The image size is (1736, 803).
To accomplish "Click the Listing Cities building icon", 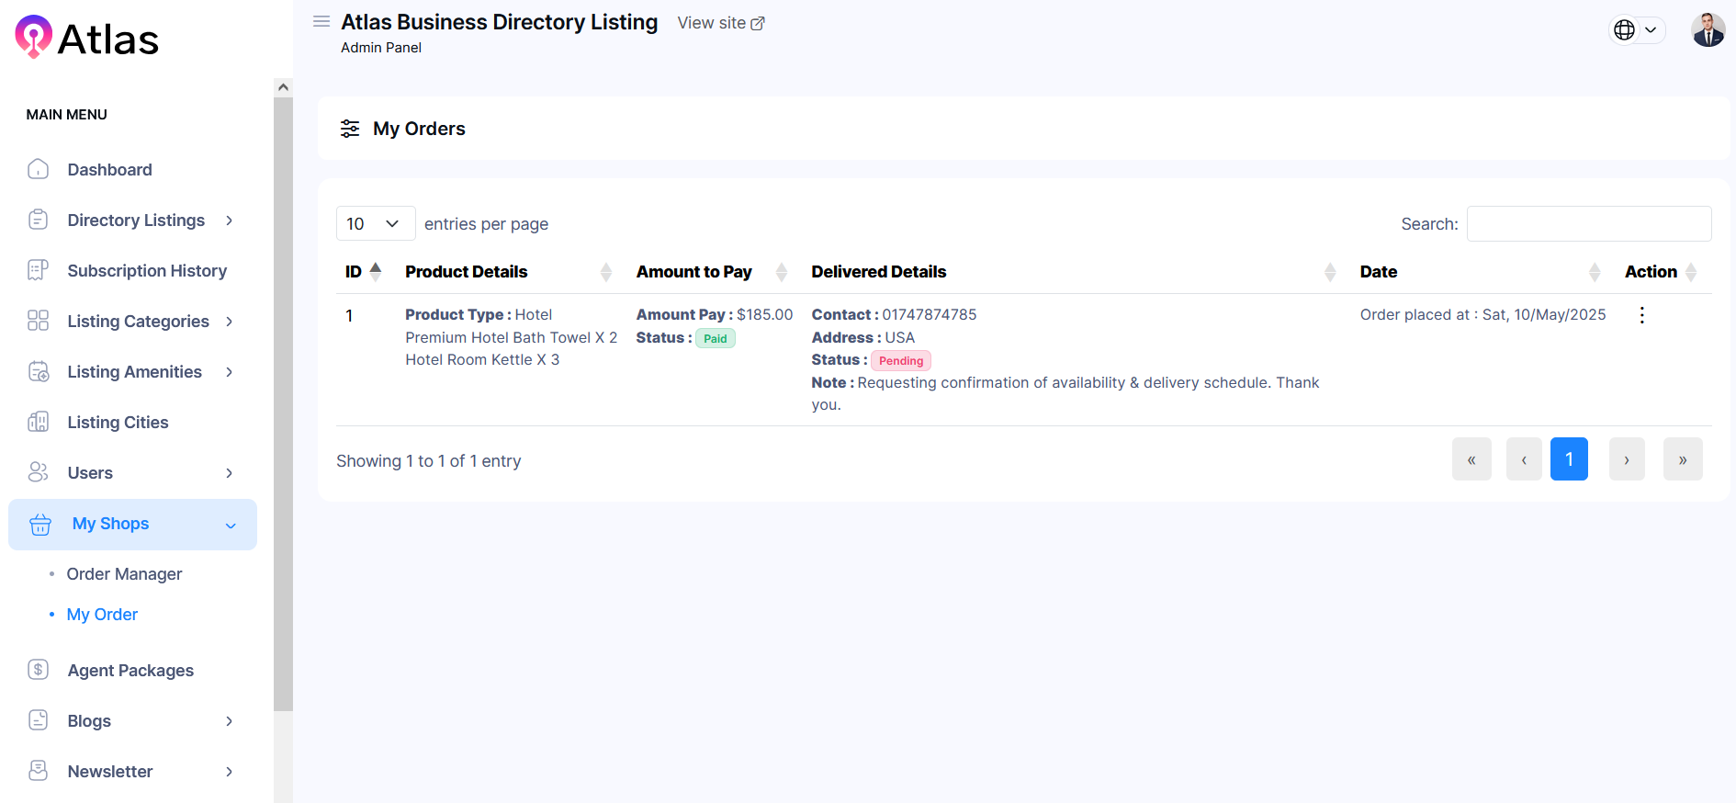I will point(39,422).
